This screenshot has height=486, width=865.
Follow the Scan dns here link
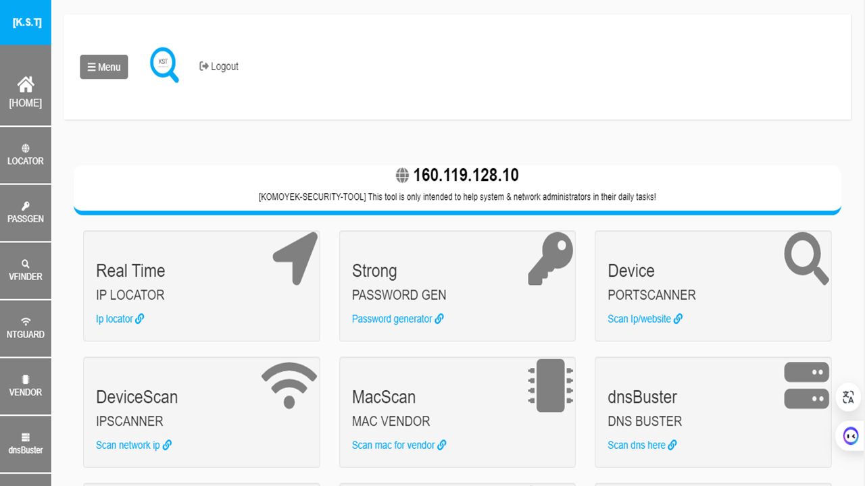(643, 445)
